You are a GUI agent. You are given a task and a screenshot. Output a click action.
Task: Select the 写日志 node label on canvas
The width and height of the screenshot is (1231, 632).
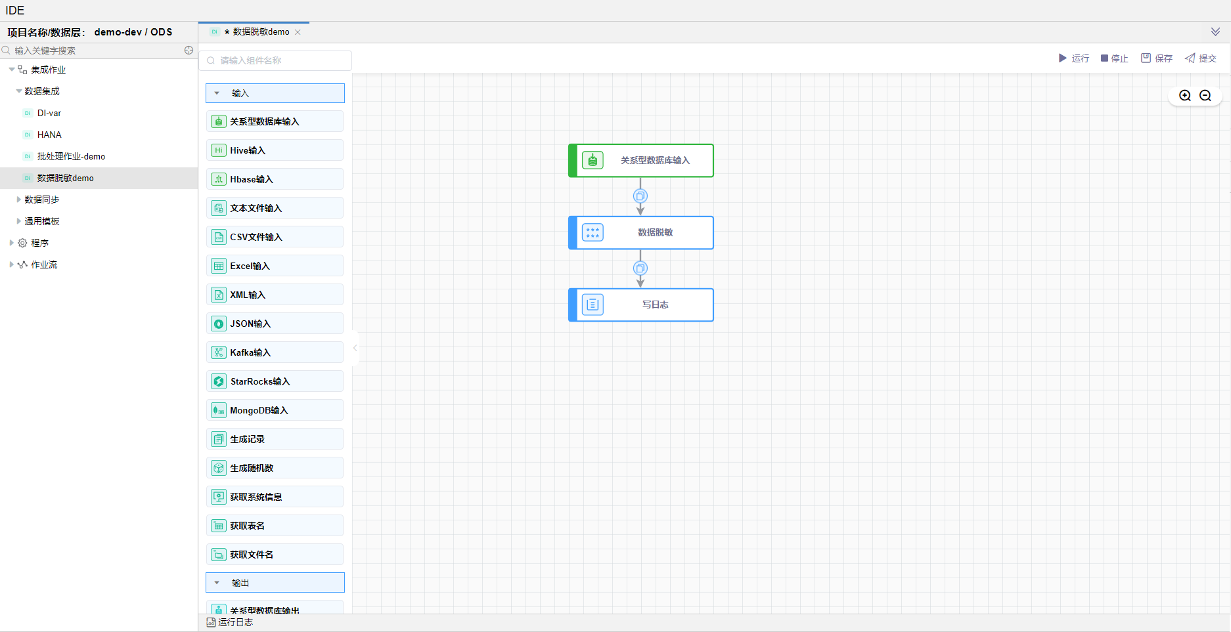click(656, 305)
